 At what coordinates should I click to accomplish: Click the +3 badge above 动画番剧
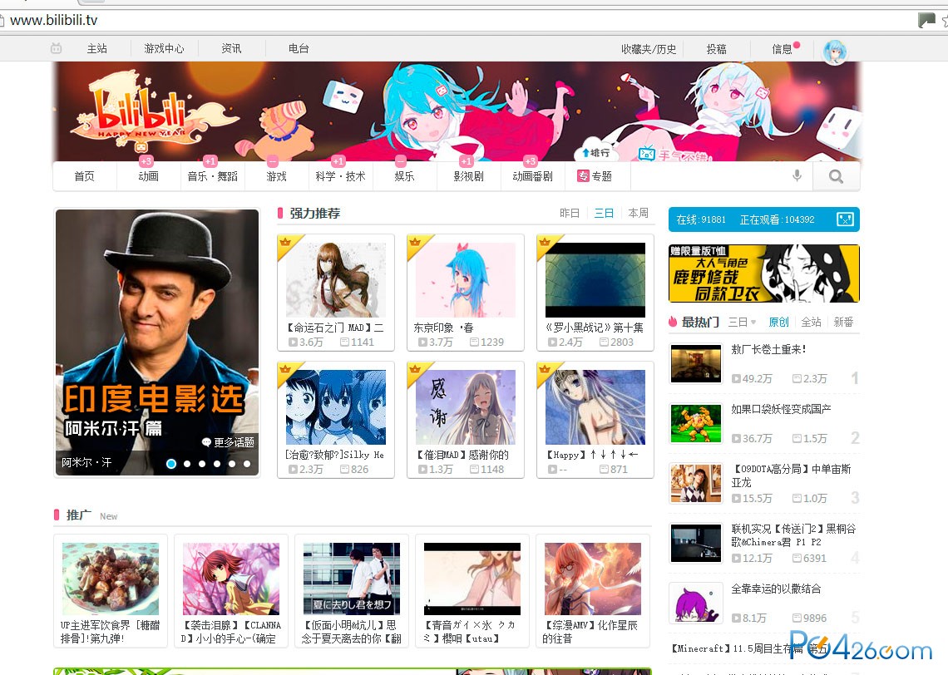click(x=531, y=161)
